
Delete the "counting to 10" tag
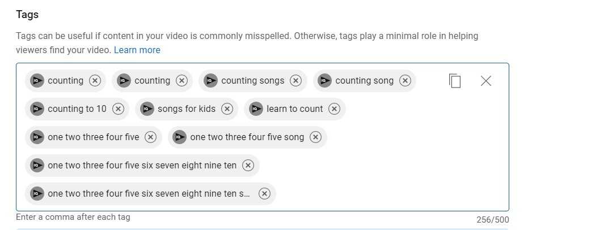[x=118, y=109]
